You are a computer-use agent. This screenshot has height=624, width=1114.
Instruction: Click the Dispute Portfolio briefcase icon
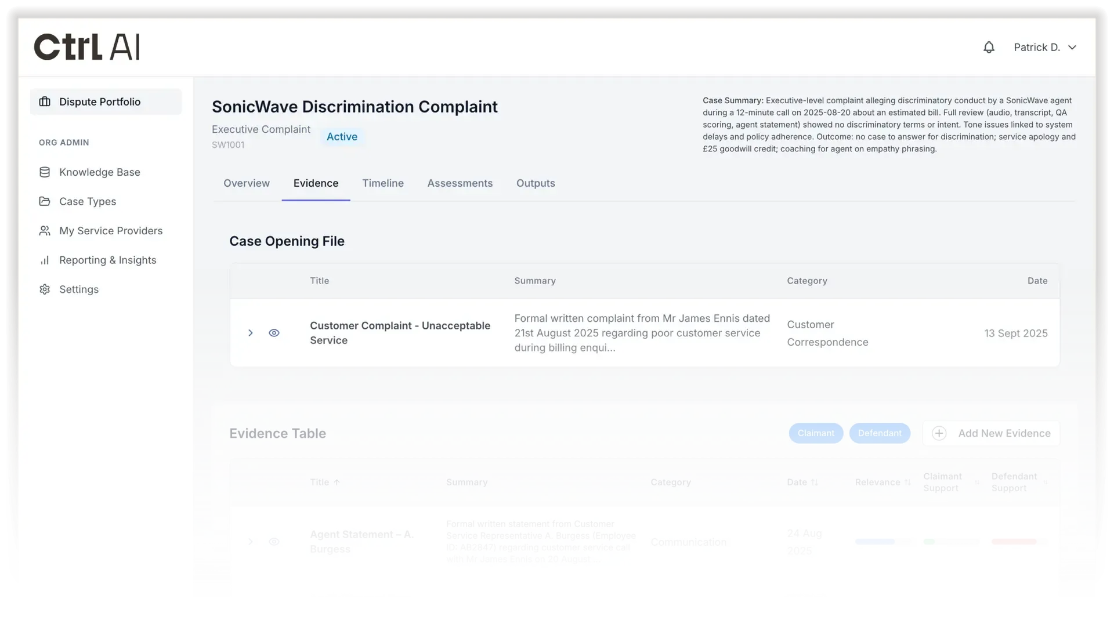(x=45, y=102)
